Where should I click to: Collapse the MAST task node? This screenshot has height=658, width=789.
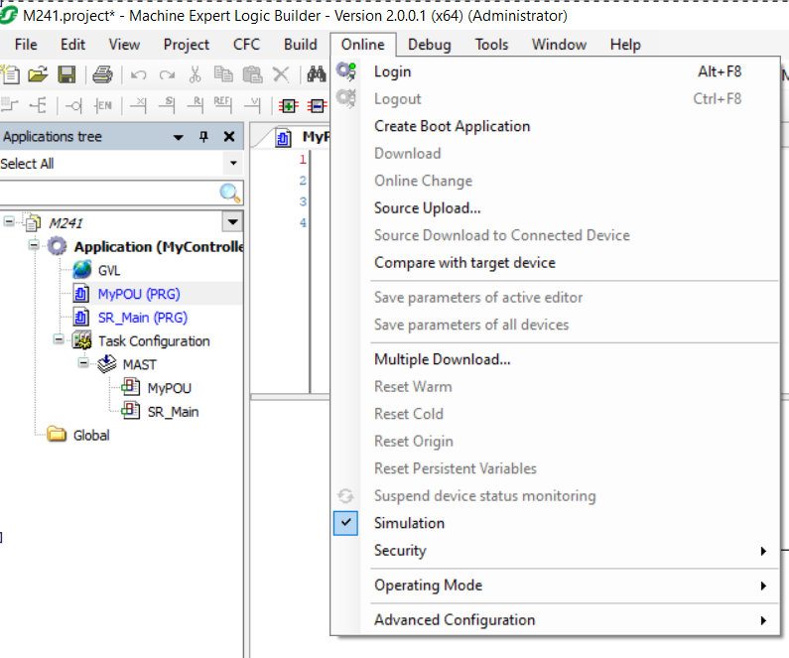pos(83,362)
